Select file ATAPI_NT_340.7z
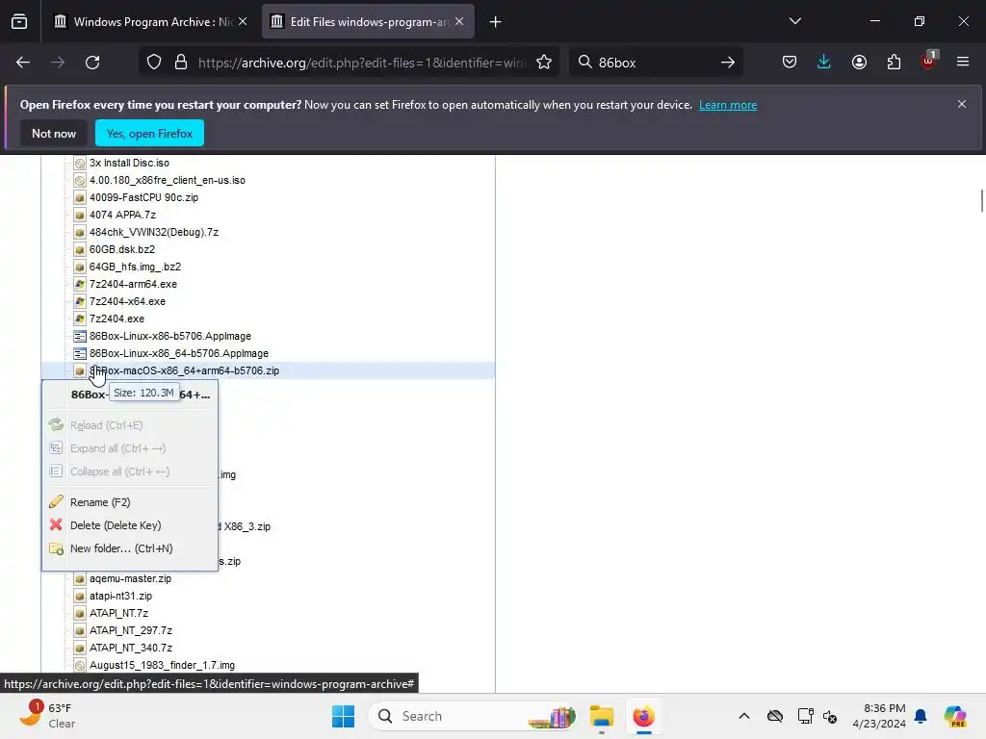The height and width of the screenshot is (739, 986). point(131,648)
